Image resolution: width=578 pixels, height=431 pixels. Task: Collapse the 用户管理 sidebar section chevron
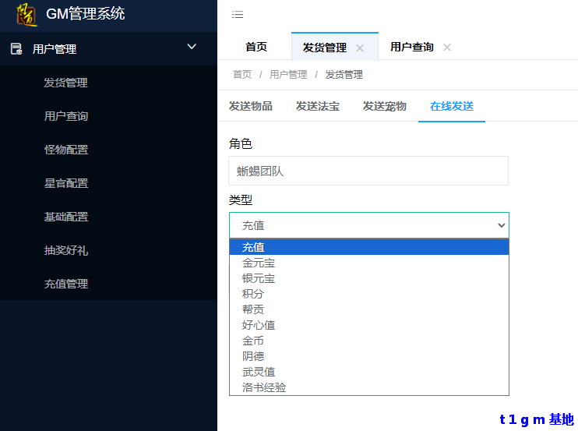[x=192, y=48]
